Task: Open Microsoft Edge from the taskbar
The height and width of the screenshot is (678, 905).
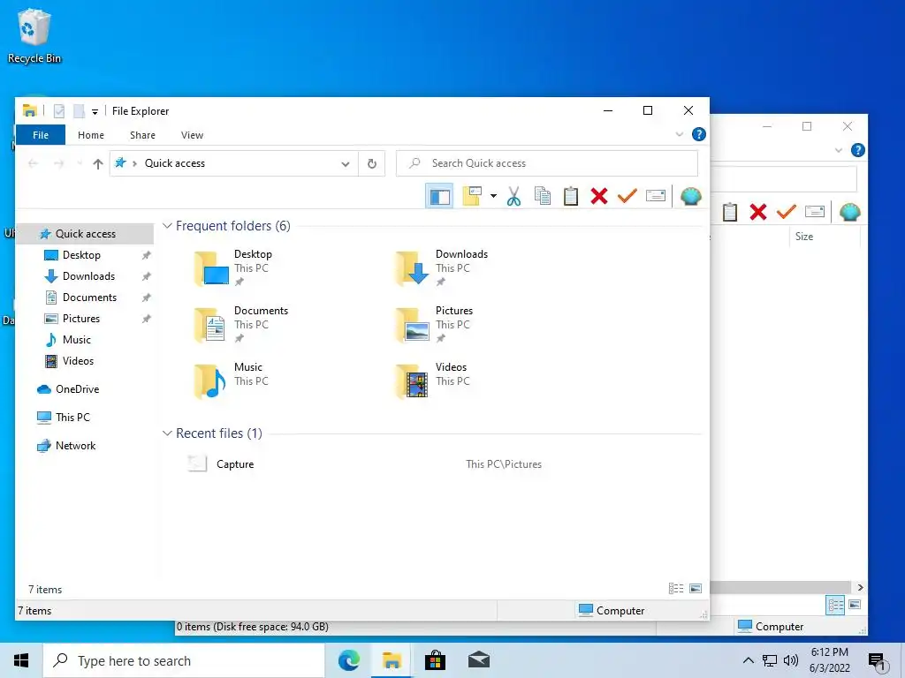Action: click(348, 660)
